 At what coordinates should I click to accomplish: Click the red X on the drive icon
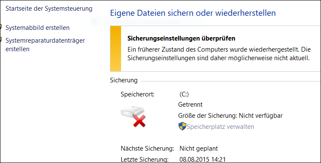click(x=139, y=121)
